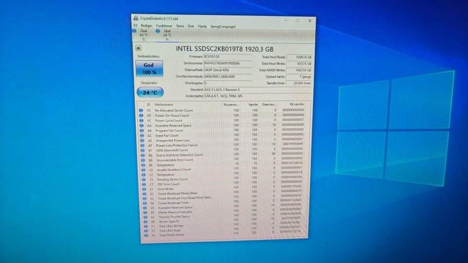Click the Firmware field XCV10120
Image resolution: width=468 pixels, height=263 pixels.
[x=228, y=56]
